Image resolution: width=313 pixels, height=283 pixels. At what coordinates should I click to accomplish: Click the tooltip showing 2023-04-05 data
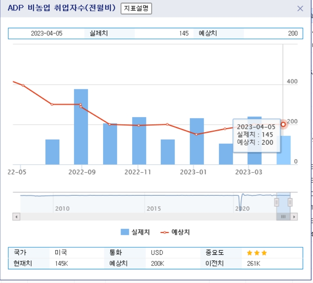pos(256,136)
